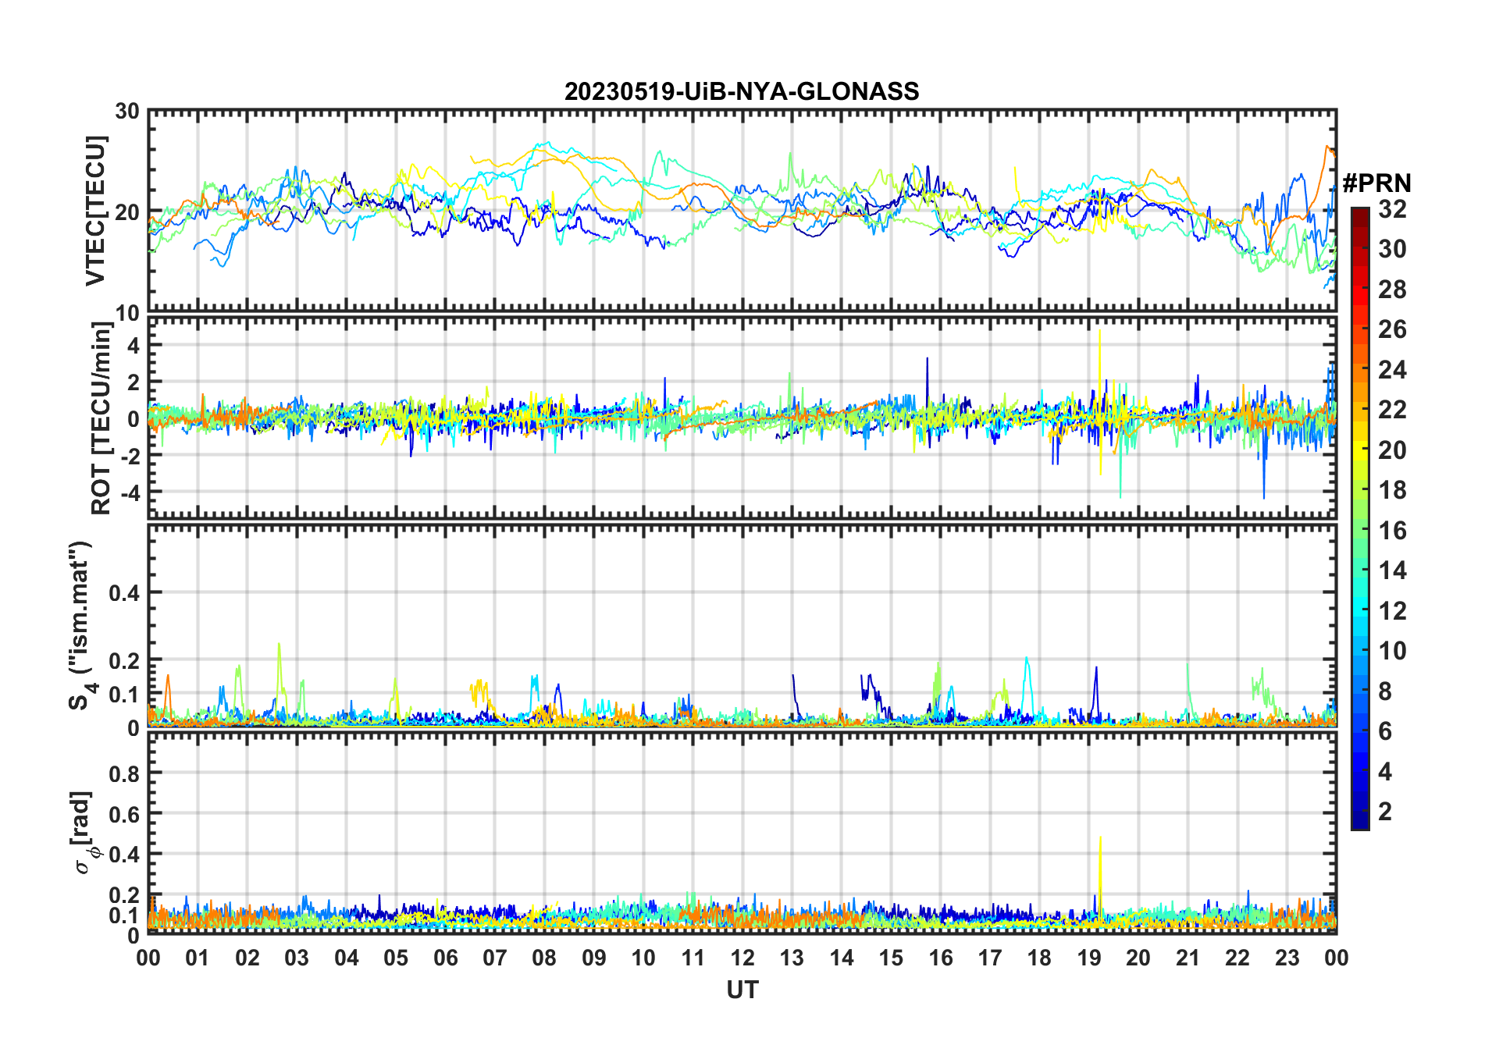The width and height of the screenshot is (1485, 1038).
Task: Click the sigma phi [rad] axis label
Action: [x=86, y=832]
